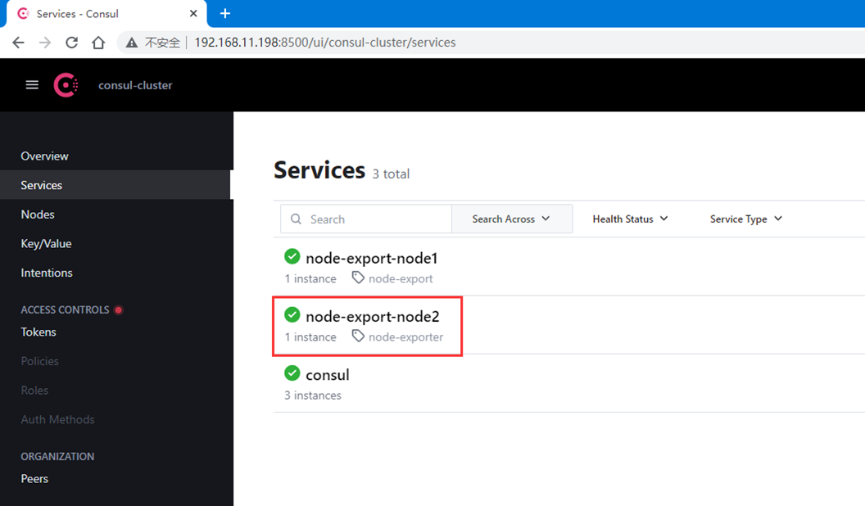The image size is (865, 506).
Task: Click the ACCESS CONTROLS section label
Action: [x=65, y=309]
